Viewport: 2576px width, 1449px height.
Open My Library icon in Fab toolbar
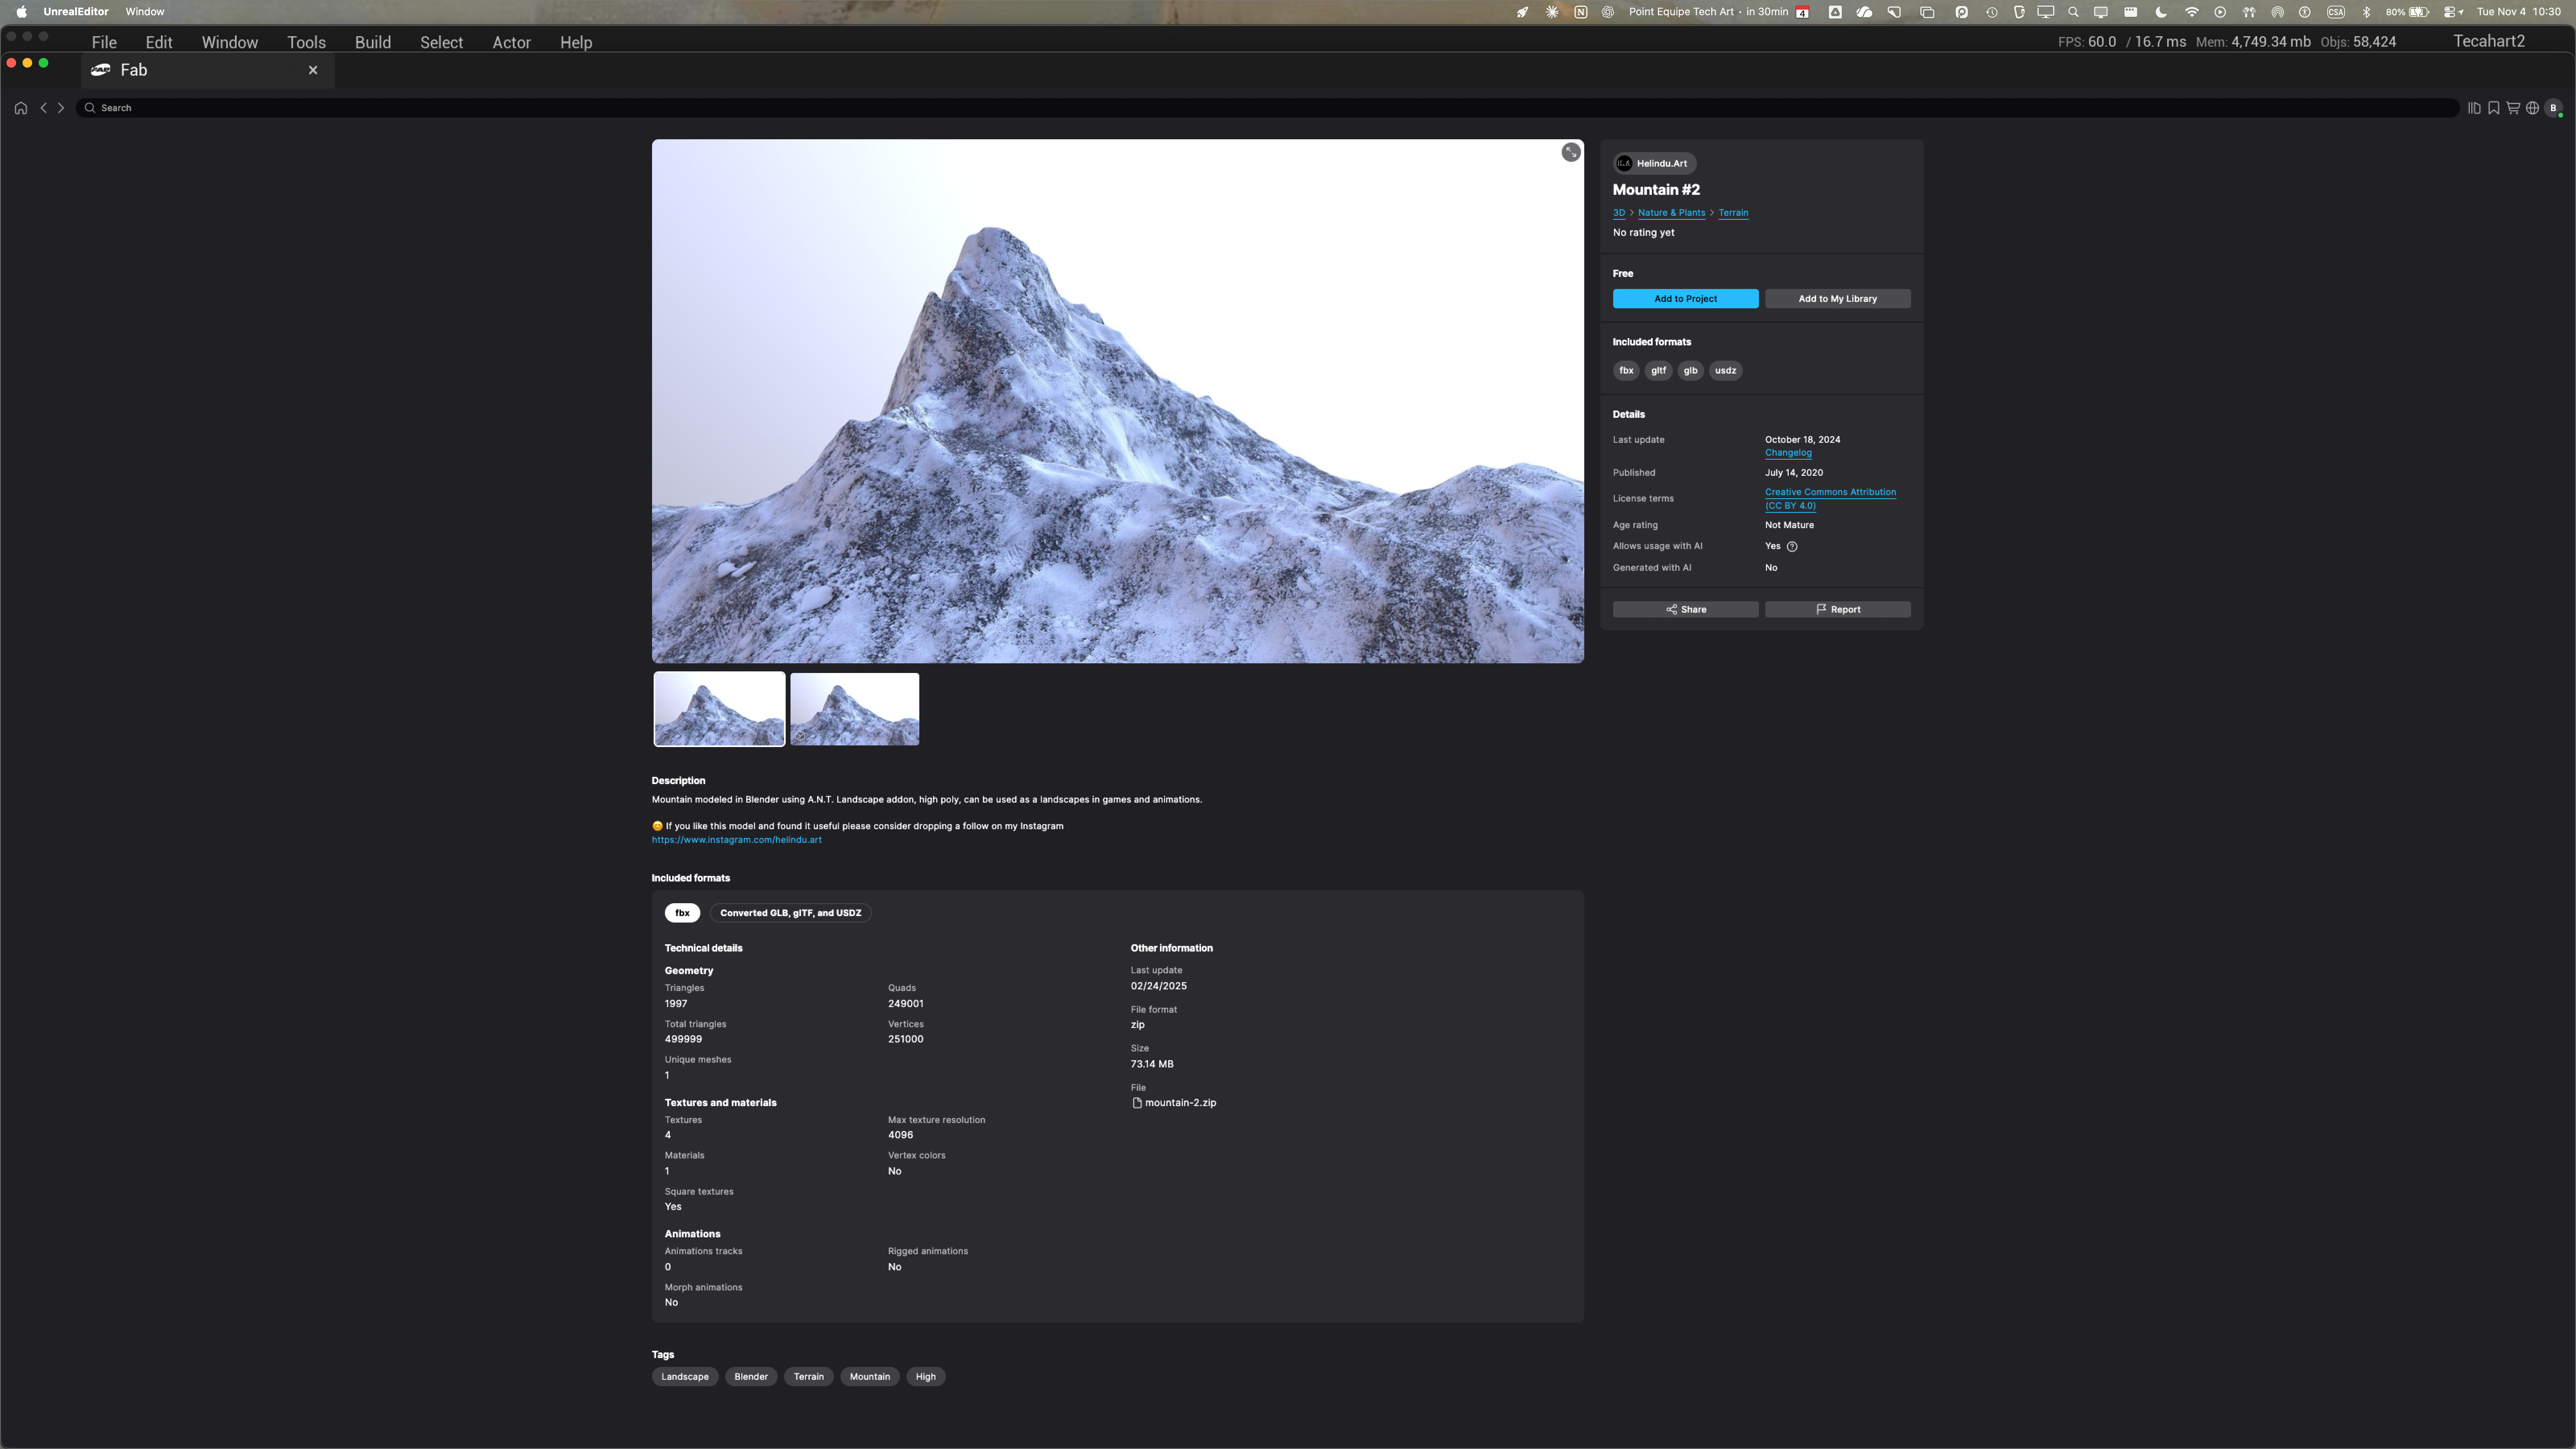pyautogui.click(x=2474, y=108)
